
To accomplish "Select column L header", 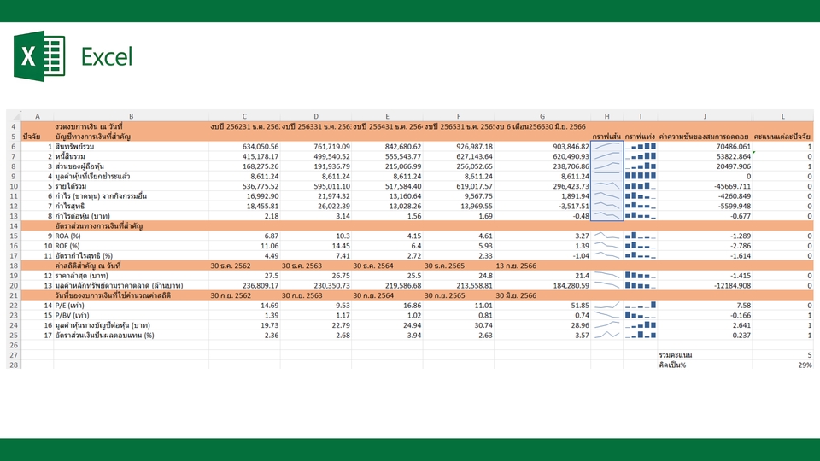I will pyautogui.click(x=783, y=116).
